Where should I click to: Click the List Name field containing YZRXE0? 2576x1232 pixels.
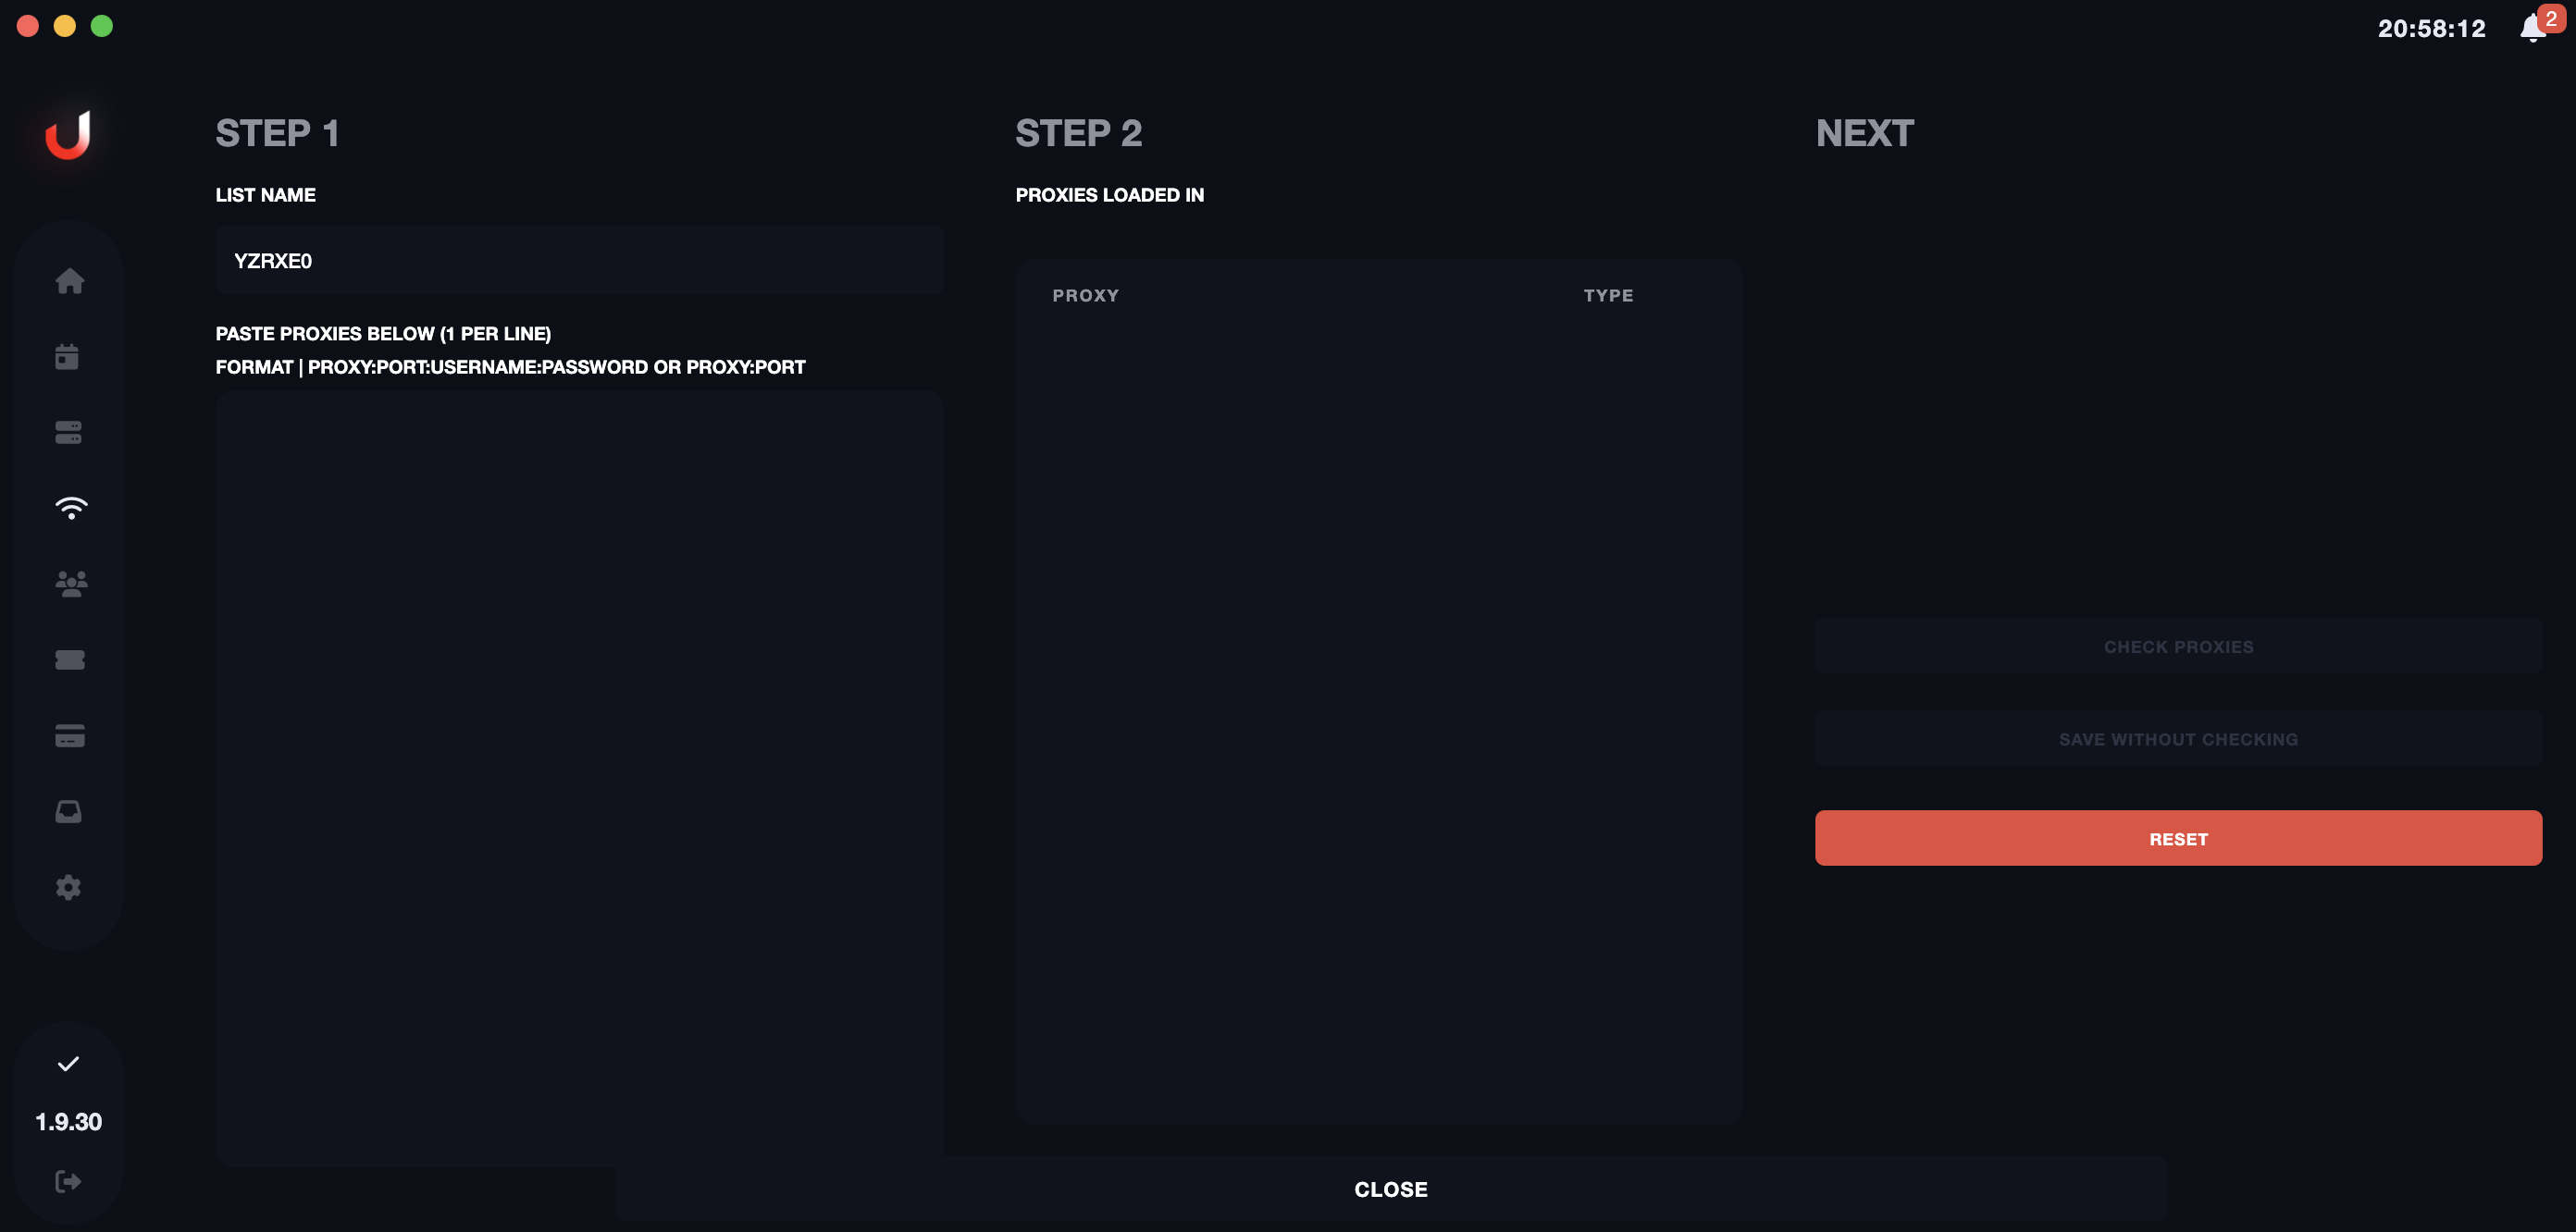click(x=579, y=261)
